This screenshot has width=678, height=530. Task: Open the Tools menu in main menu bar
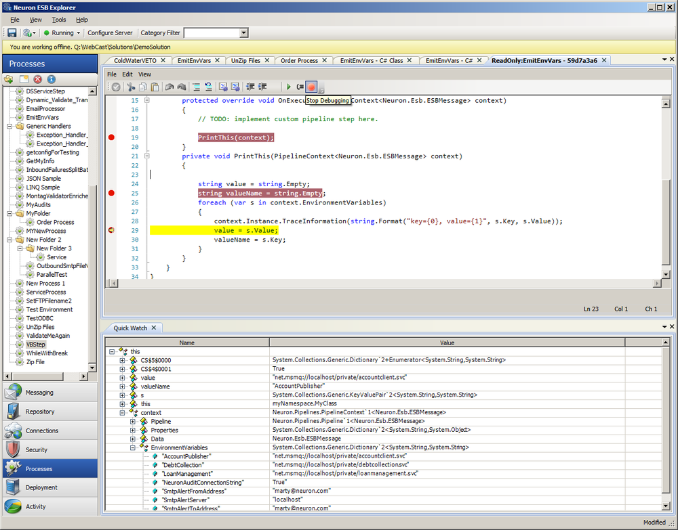(59, 20)
